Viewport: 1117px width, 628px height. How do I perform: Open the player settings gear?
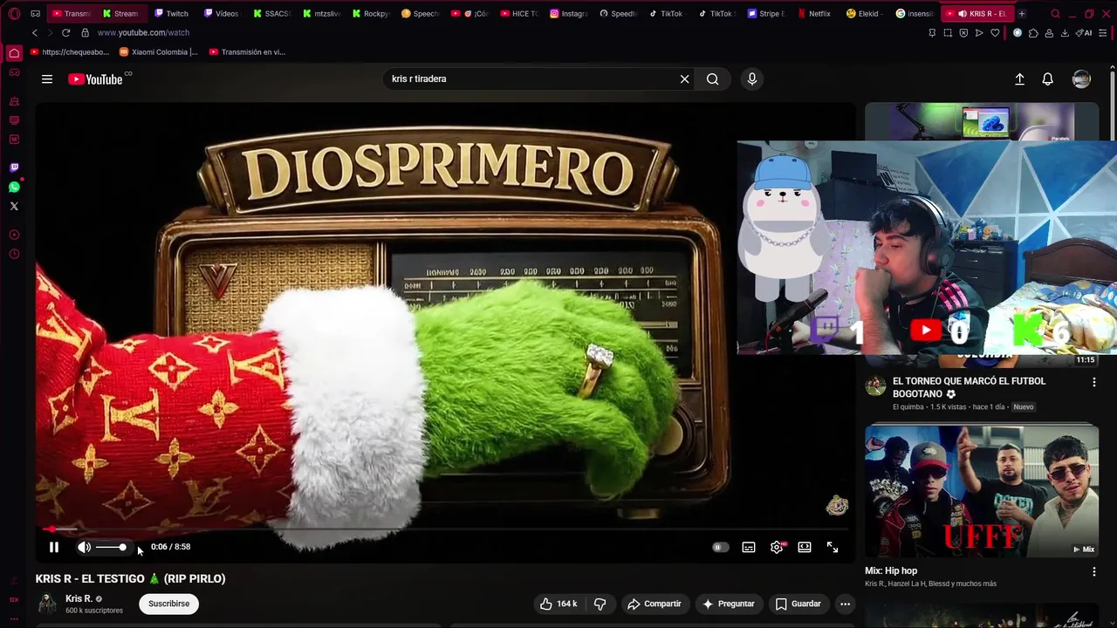[777, 547]
